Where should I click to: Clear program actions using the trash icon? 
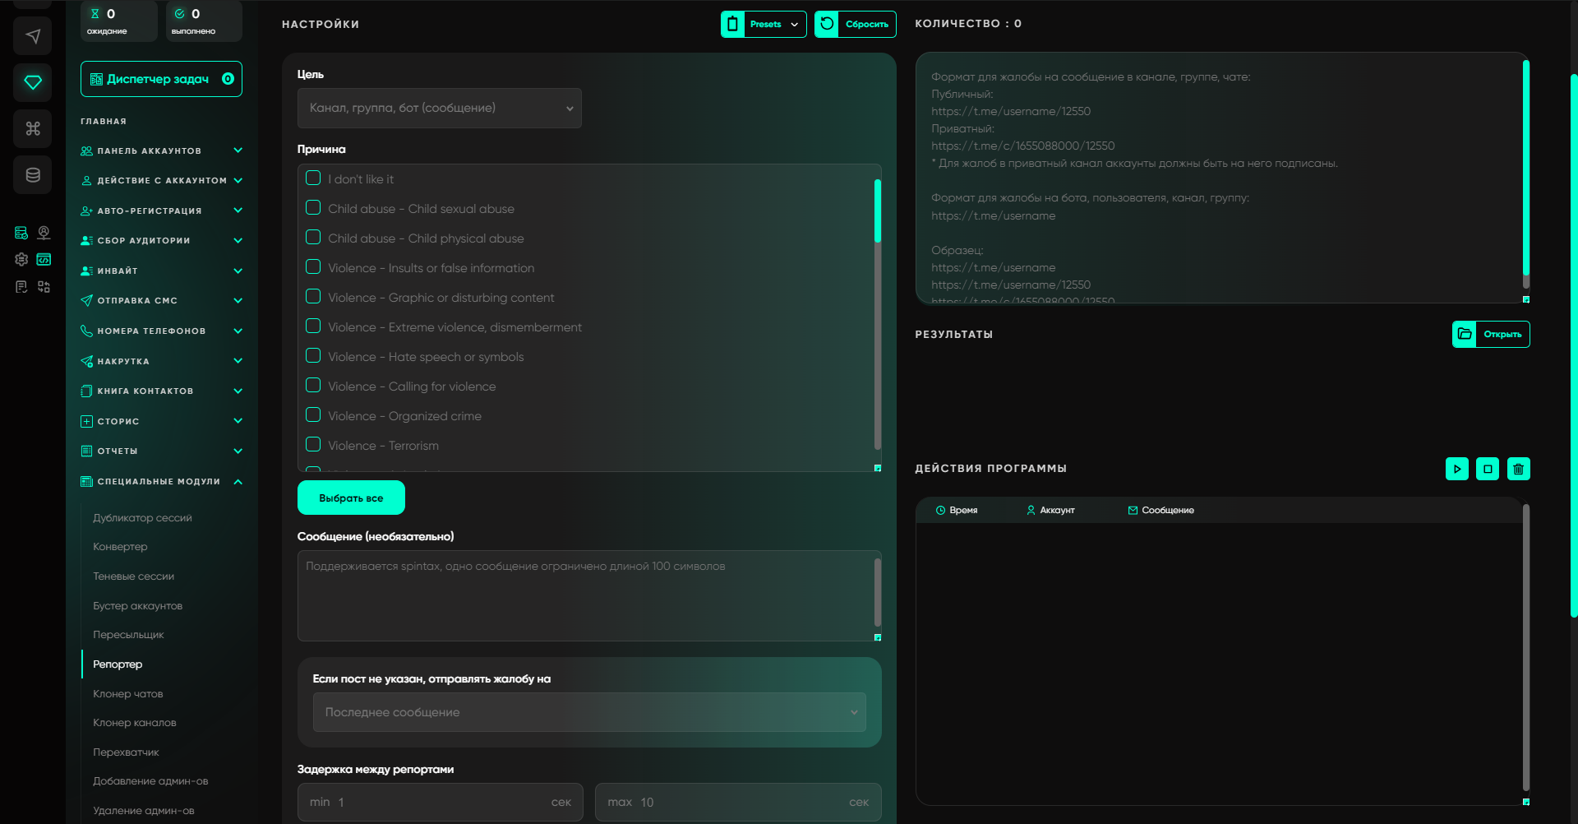(1519, 469)
